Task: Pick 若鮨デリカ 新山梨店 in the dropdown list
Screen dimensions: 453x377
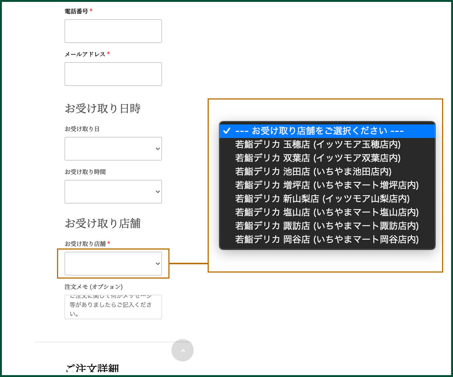Action: click(x=322, y=199)
